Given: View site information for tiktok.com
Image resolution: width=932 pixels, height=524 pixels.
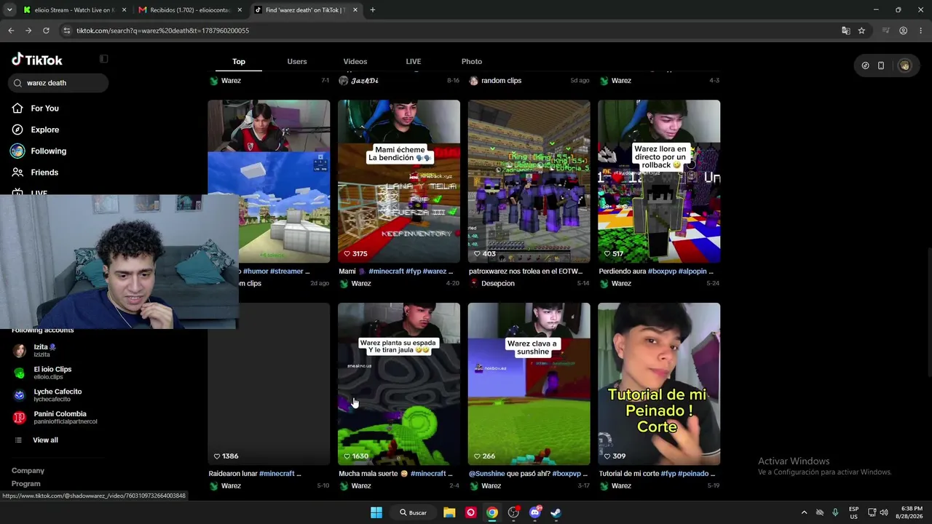Looking at the screenshot, I should [66, 31].
